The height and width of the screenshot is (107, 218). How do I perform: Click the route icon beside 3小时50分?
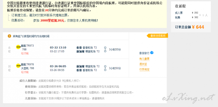tap(105, 68)
